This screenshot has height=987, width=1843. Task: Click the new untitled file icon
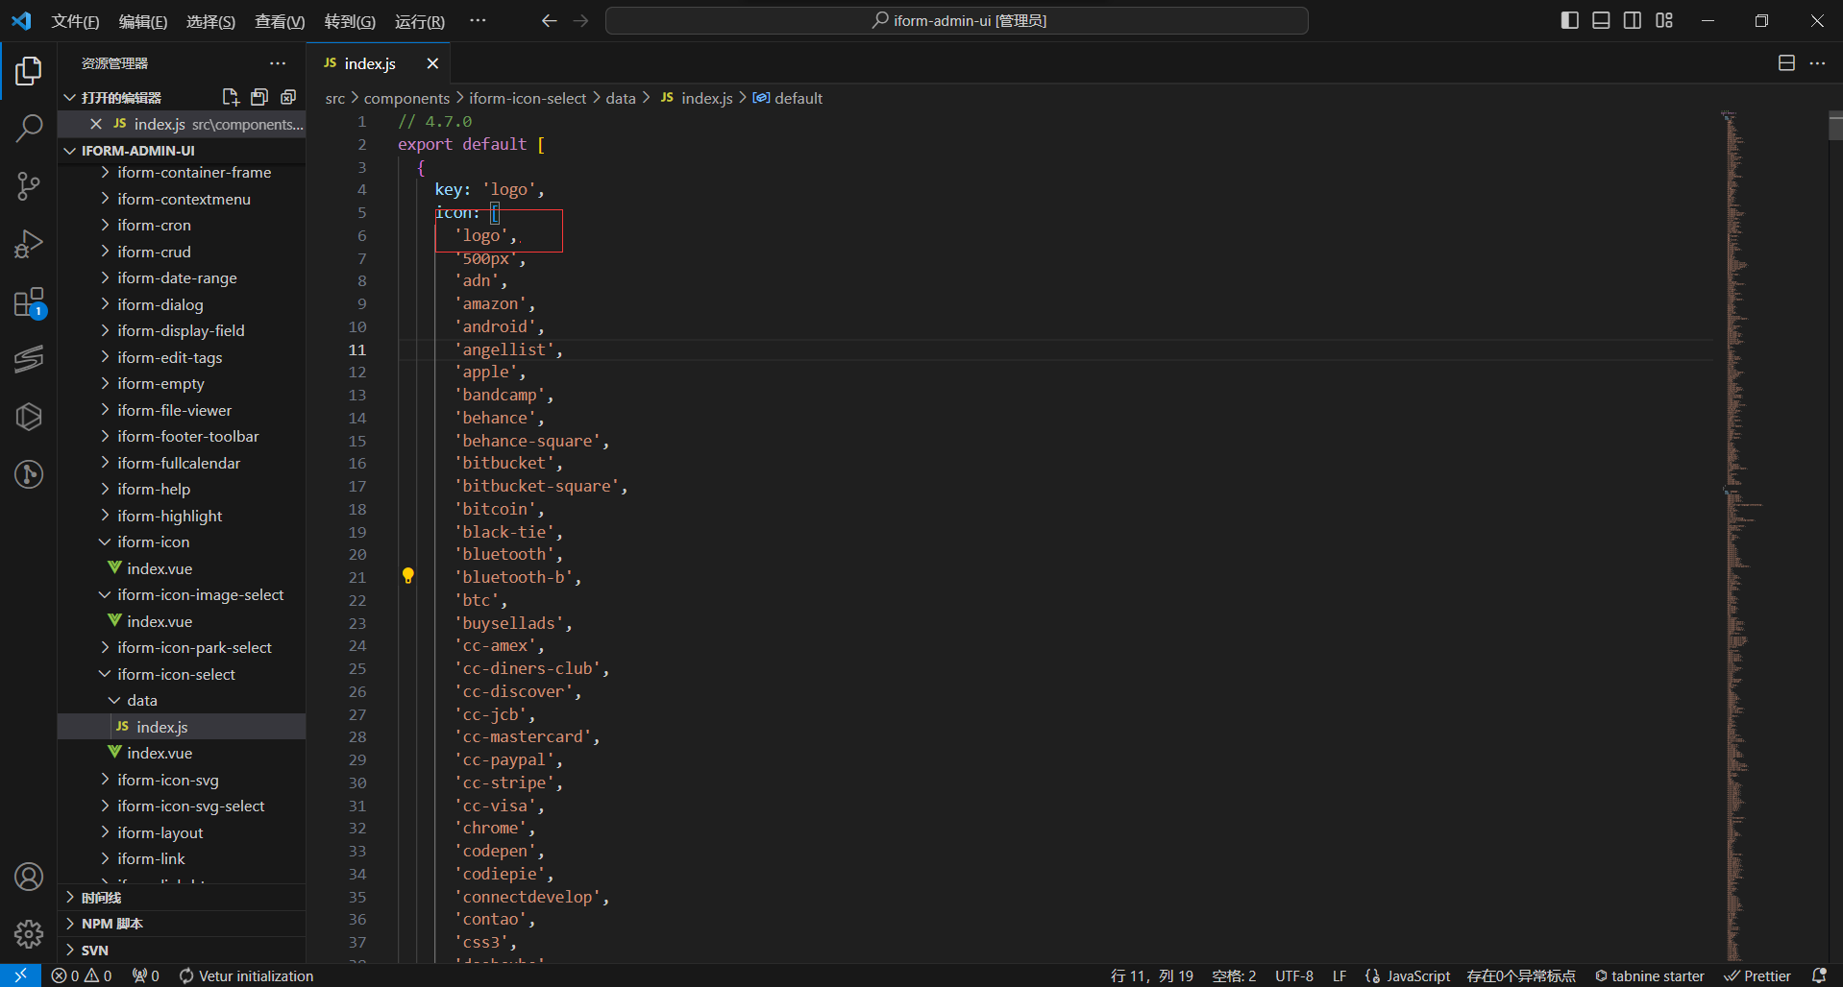(x=231, y=97)
